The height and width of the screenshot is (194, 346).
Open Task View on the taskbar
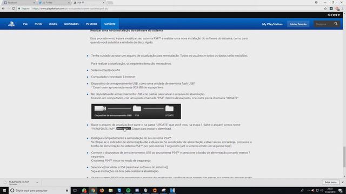(75, 190)
